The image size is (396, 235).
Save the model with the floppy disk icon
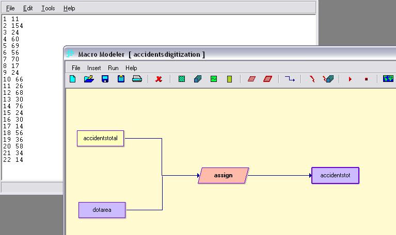105,79
